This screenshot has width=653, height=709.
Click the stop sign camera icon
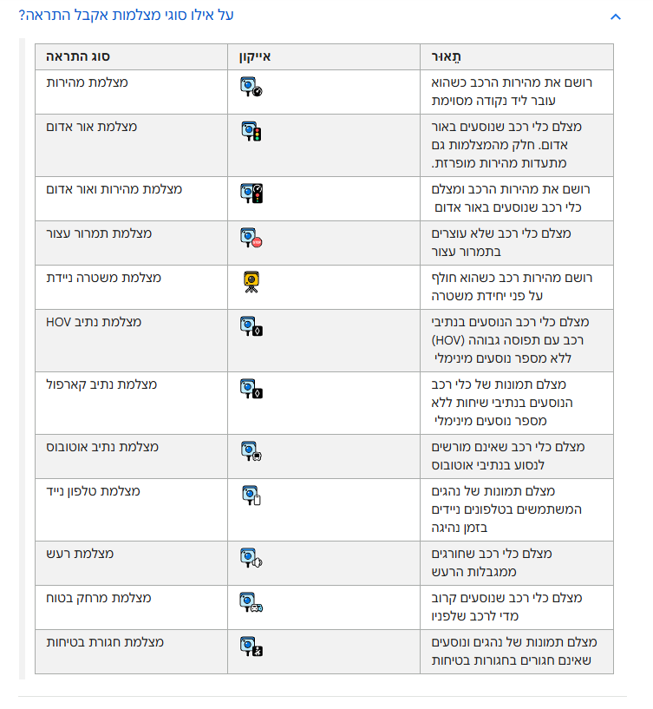pyautogui.click(x=251, y=239)
